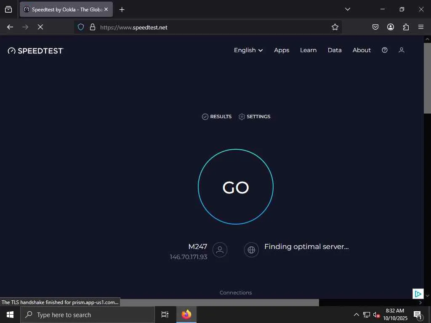Screen dimensions: 431x323
Task: Click the taskbar clock showing 8:32 AM
Action: point(395,315)
